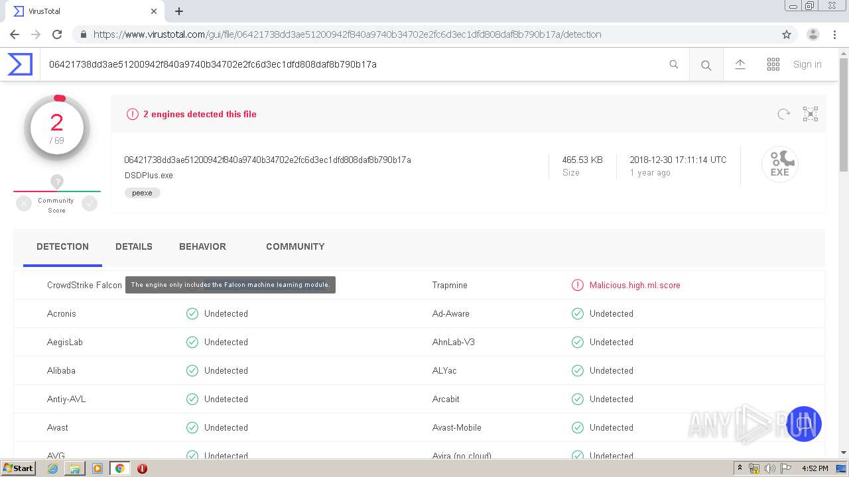849x477 pixels.
Task: Open the DETAILS tab
Action: tap(134, 246)
